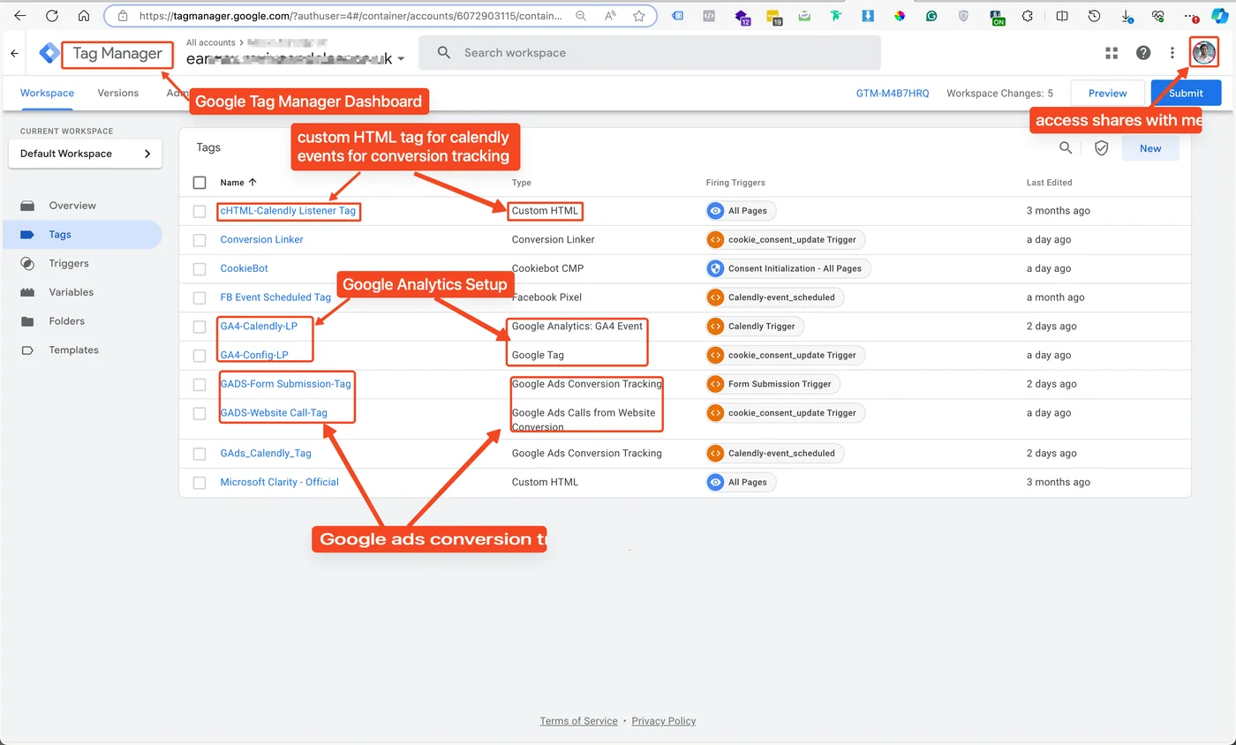Open Tag Manager help
This screenshot has width=1236, height=745.
(1143, 52)
